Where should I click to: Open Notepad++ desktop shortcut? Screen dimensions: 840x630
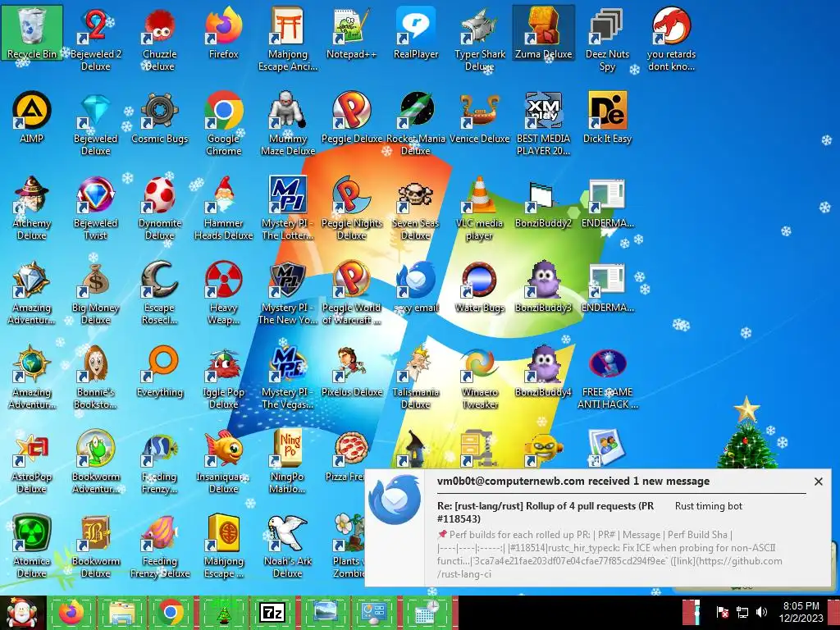(351, 33)
